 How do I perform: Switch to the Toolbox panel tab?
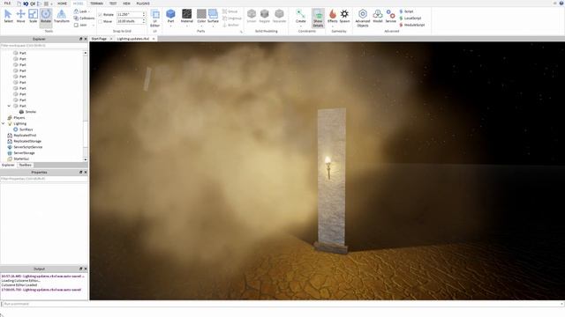(26, 165)
